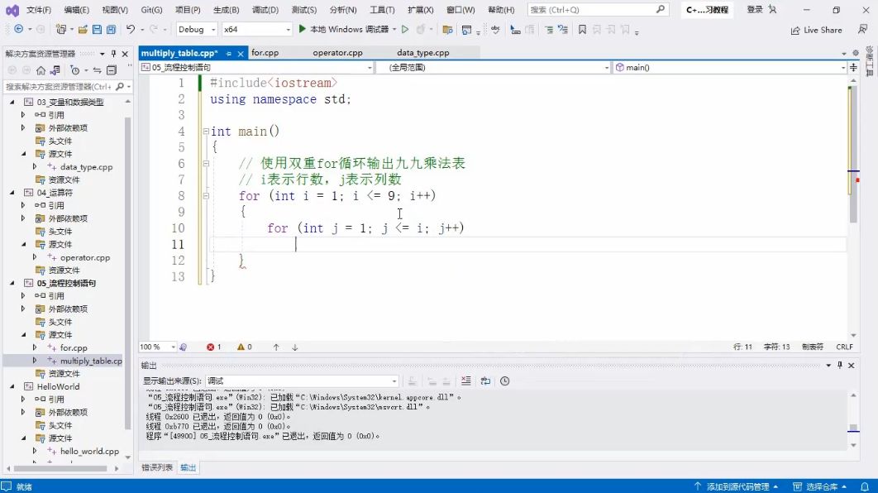The height and width of the screenshot is (493, 878).
Task: Click the new project toolbar icon
Action: (61, 29)
